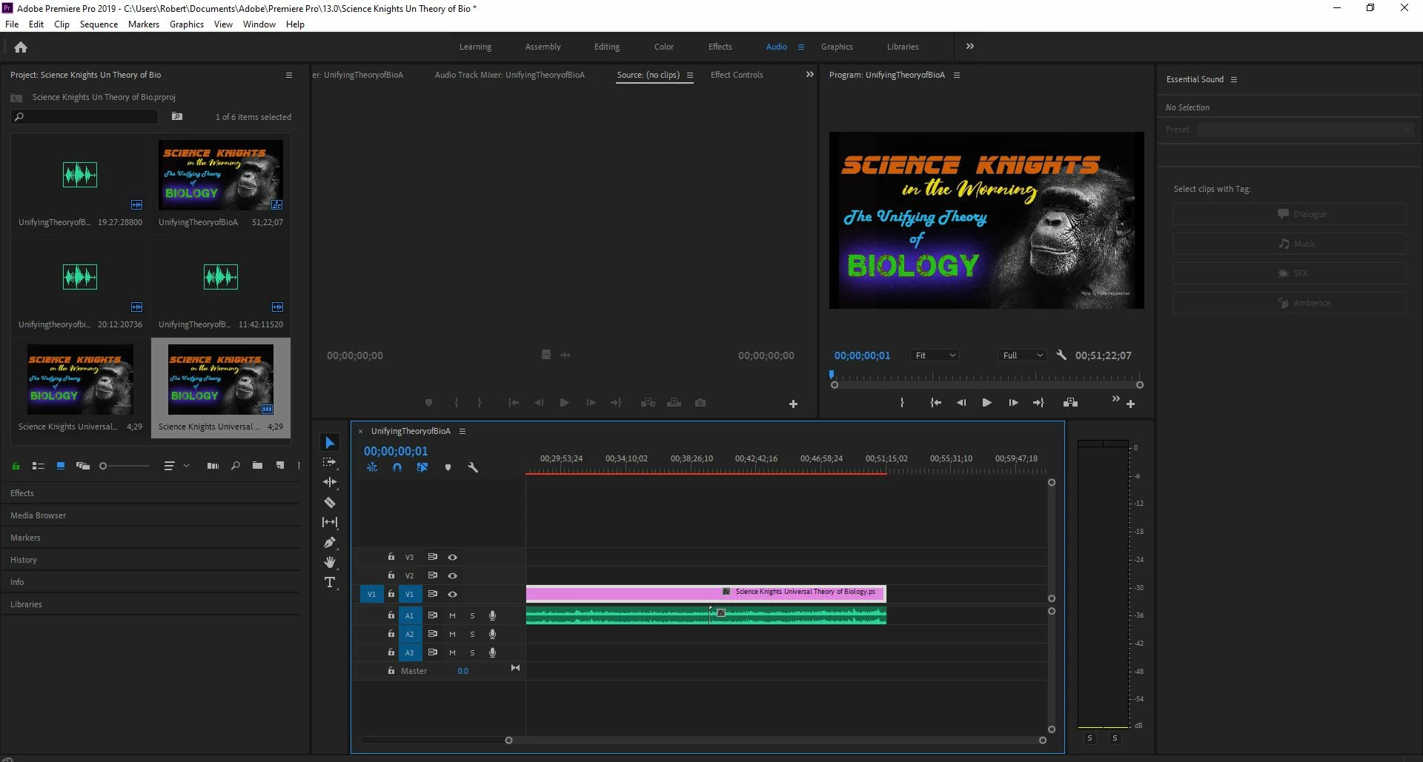Open the Full playback resolution dropdown
This screenshot has height=762, width=1423.
[1023, 355]
